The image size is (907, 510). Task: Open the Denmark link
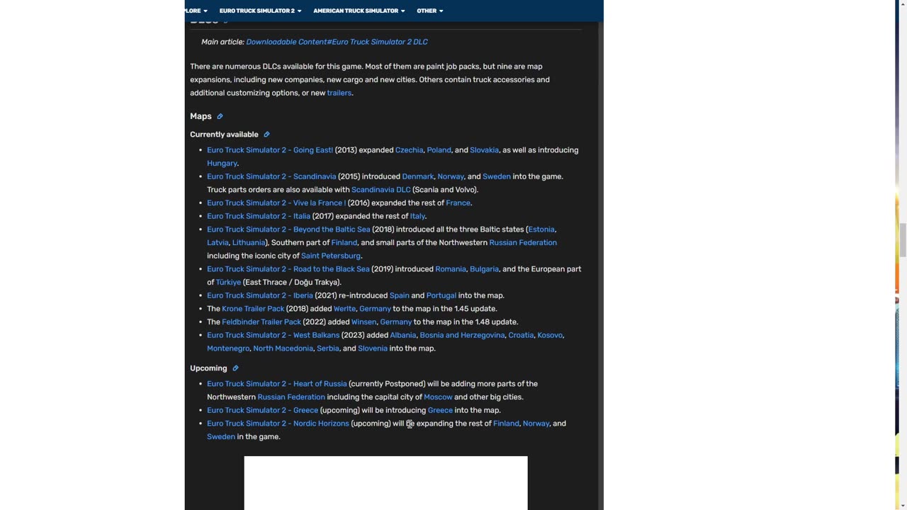click(417, 176)
